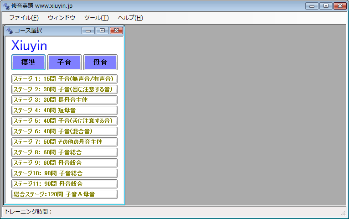Click the コース選択 window title icon

pos(10,31)
